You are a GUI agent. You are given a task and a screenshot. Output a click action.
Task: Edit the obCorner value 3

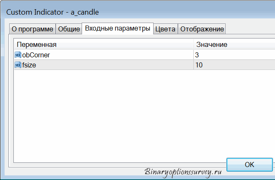click(x=234, y=55)
